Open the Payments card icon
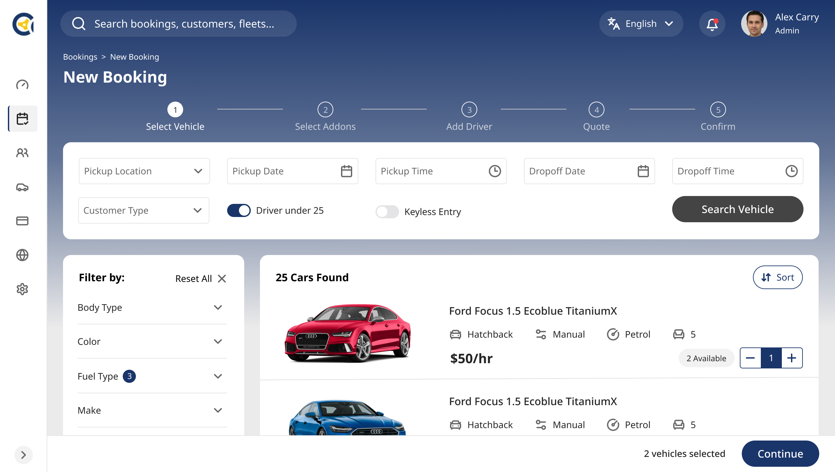835x472 pixels. point(22,221)
